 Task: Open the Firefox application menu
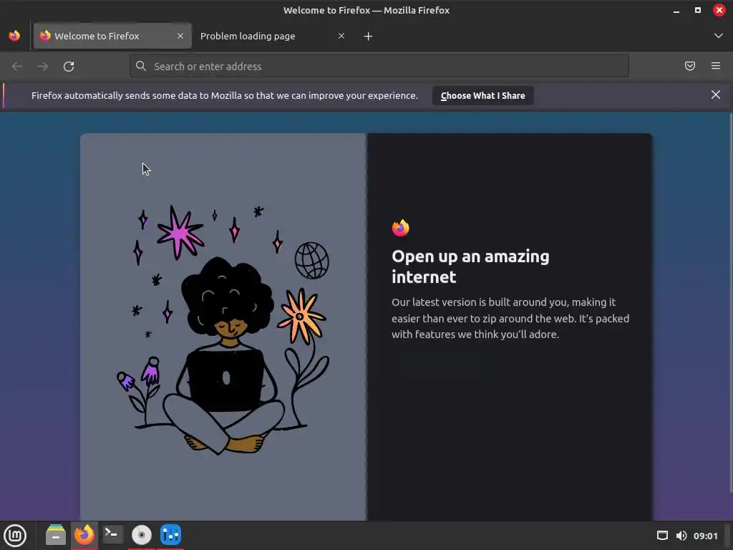[x=715, y=66]
